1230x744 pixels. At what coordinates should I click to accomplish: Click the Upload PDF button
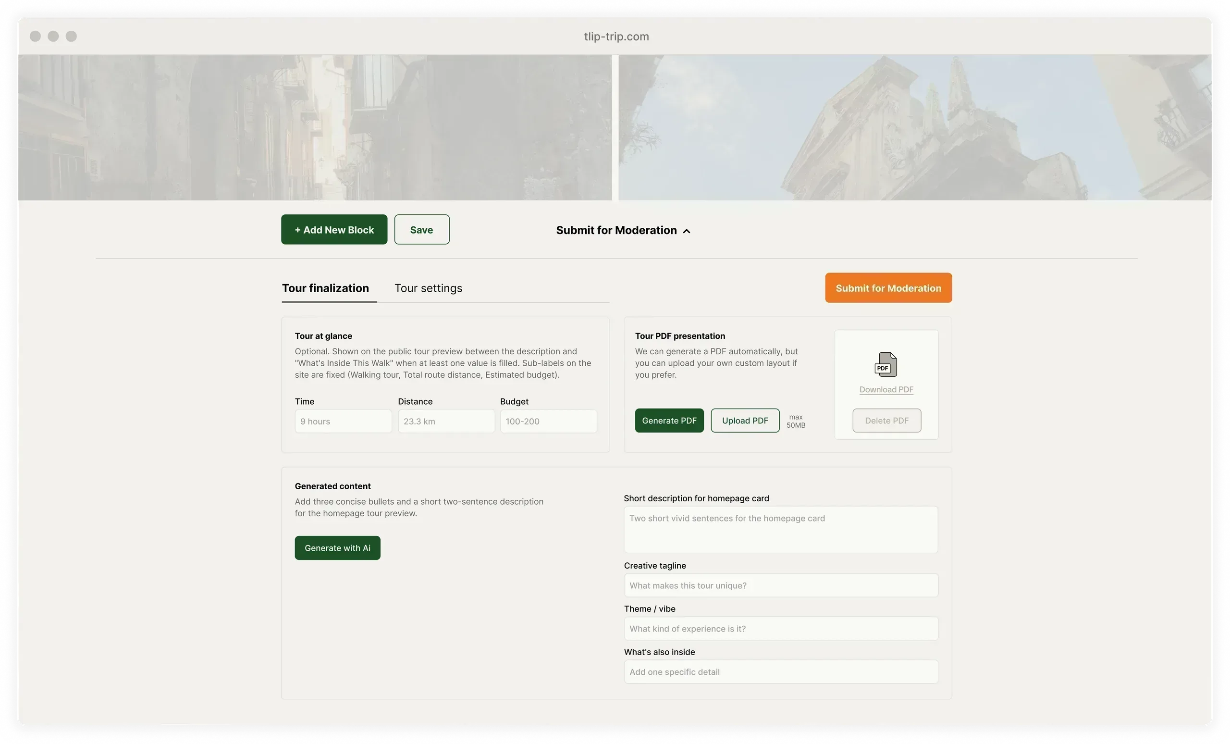[x=745, y=421]
